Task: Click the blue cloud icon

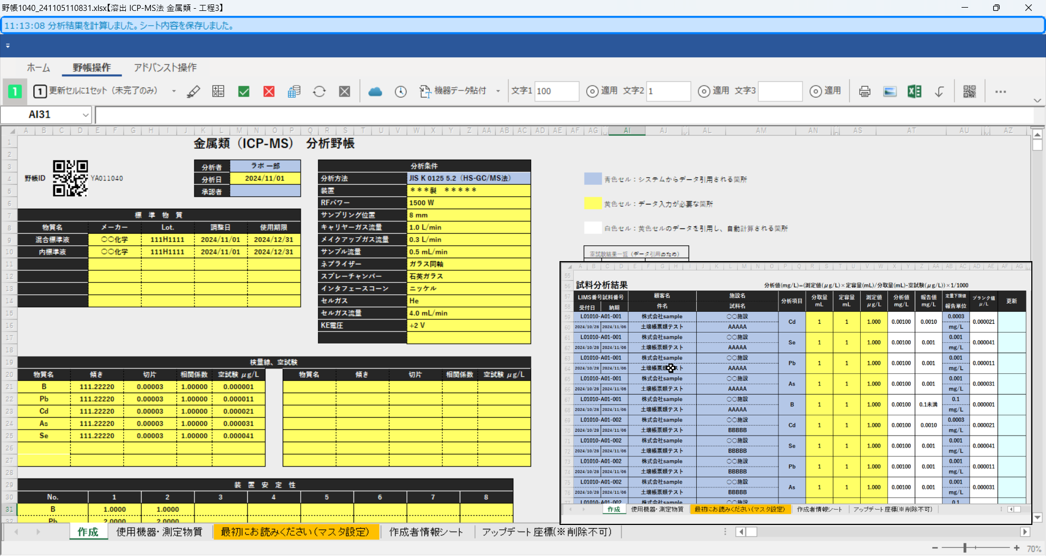Action: (375, 92)
